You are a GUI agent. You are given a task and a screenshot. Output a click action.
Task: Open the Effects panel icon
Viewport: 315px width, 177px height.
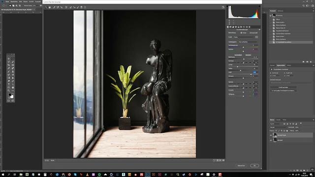pos(244,27)
